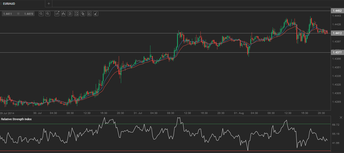Click the 1.4419 ask price

[x=29, y=14]
